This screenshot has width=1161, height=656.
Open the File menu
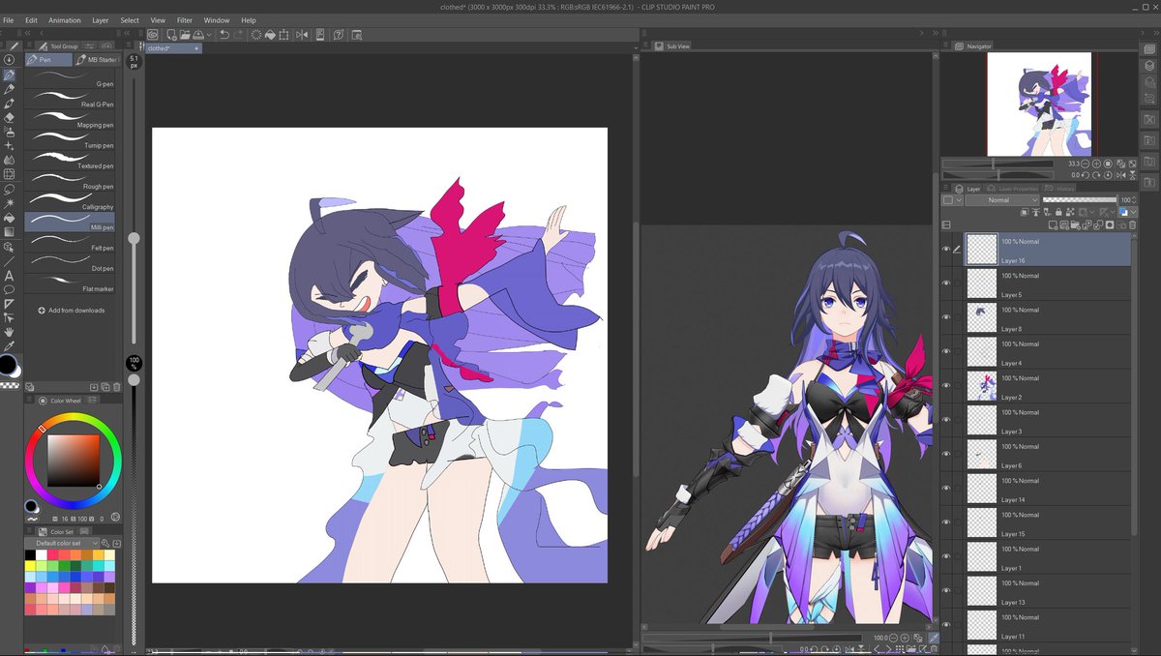pos(8,19)
